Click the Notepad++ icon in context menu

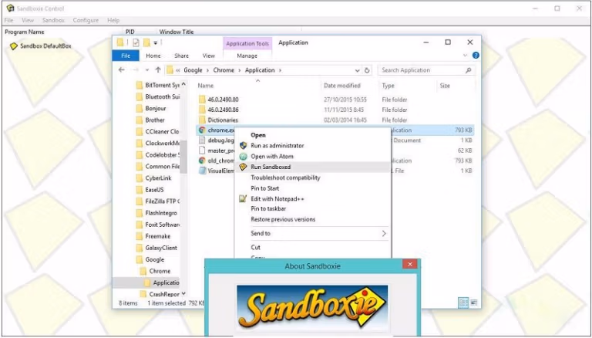(243, 198)
